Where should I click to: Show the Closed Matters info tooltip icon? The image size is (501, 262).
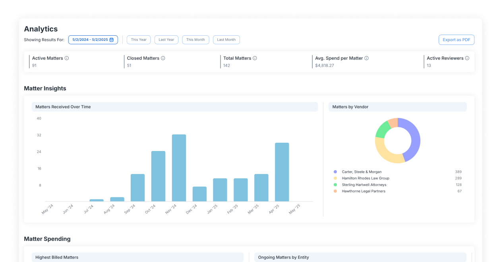tap(163, 58)
